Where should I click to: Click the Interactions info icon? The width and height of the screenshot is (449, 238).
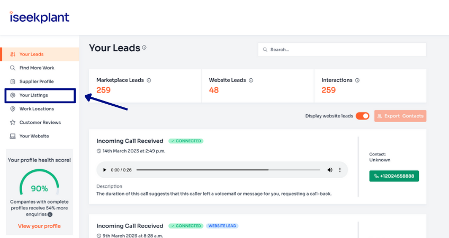[357, 80]
